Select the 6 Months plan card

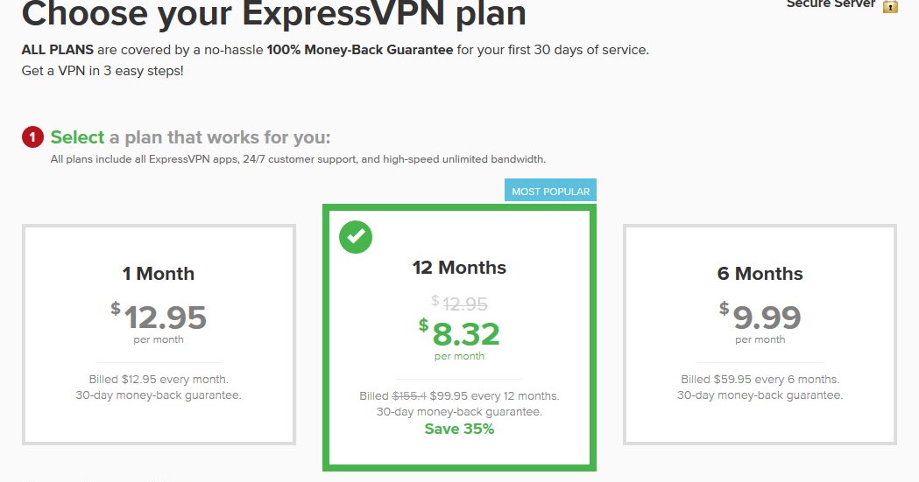click(760, 334)
